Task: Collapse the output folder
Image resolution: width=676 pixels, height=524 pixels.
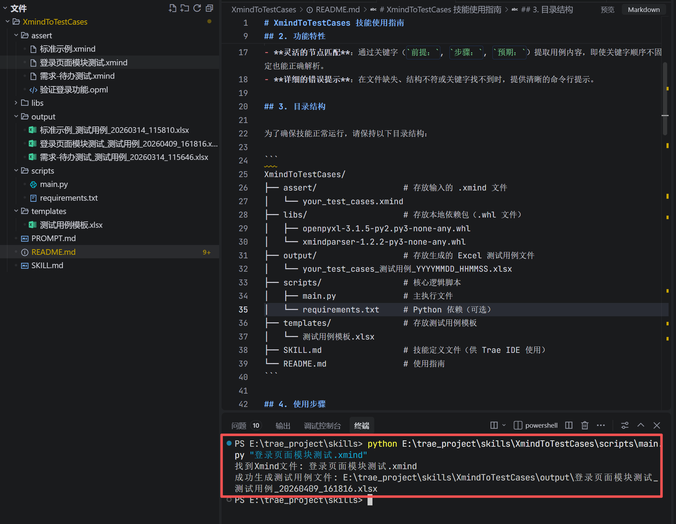Action: [x=16, y=117]
